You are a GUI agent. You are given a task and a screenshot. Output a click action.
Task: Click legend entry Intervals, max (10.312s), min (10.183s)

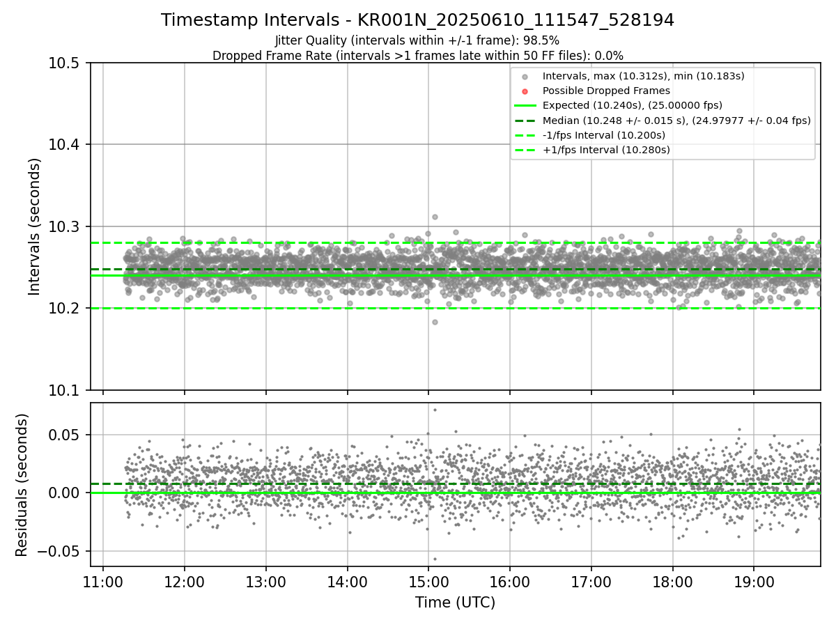(644, 76)
